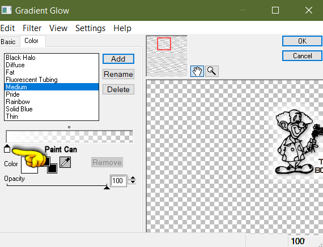Viewport: 323px width, 247px height.
Task: Click the black background color swatch
Action: [x=52, y=168]
